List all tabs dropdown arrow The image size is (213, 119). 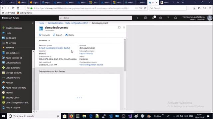[x=183, y=2]
